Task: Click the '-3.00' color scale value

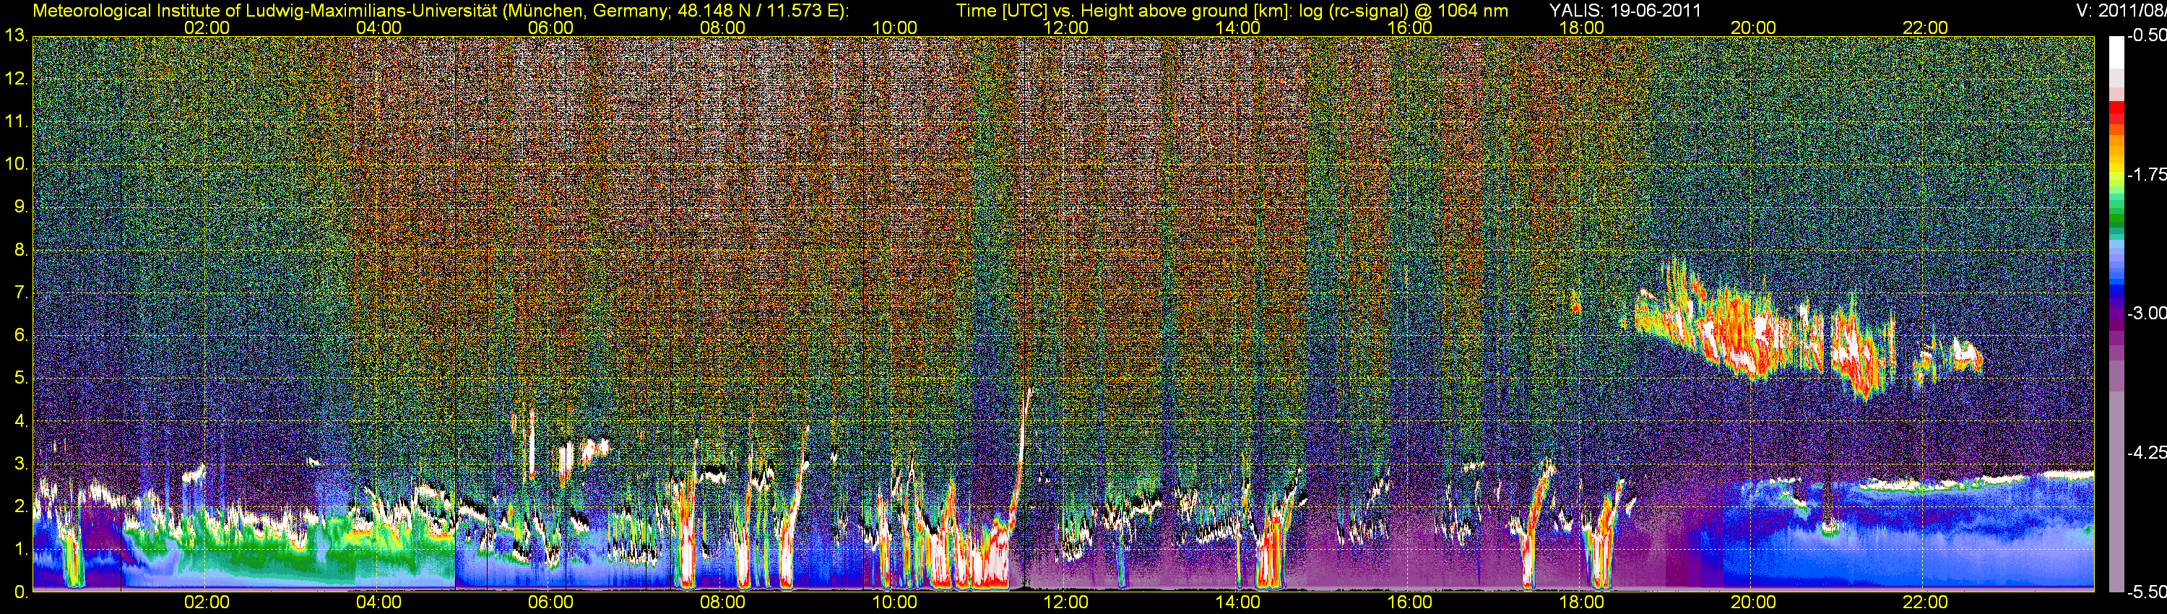Action: coord(2146,314)
